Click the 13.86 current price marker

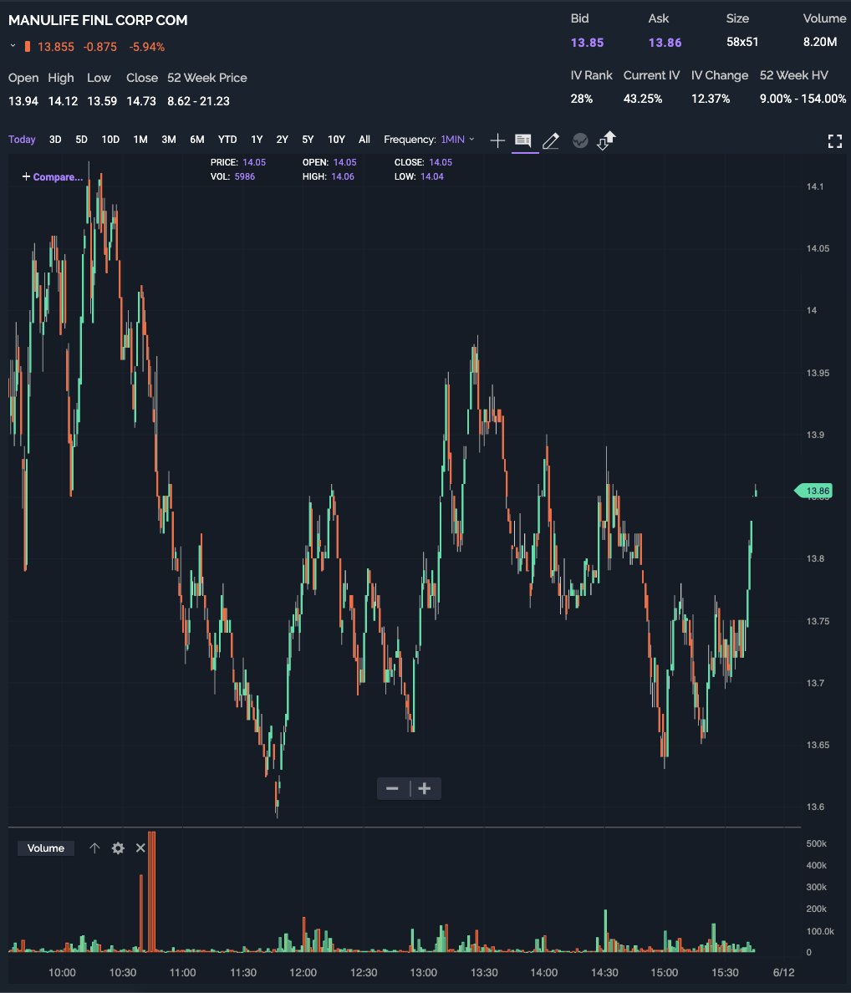[813, 491]
